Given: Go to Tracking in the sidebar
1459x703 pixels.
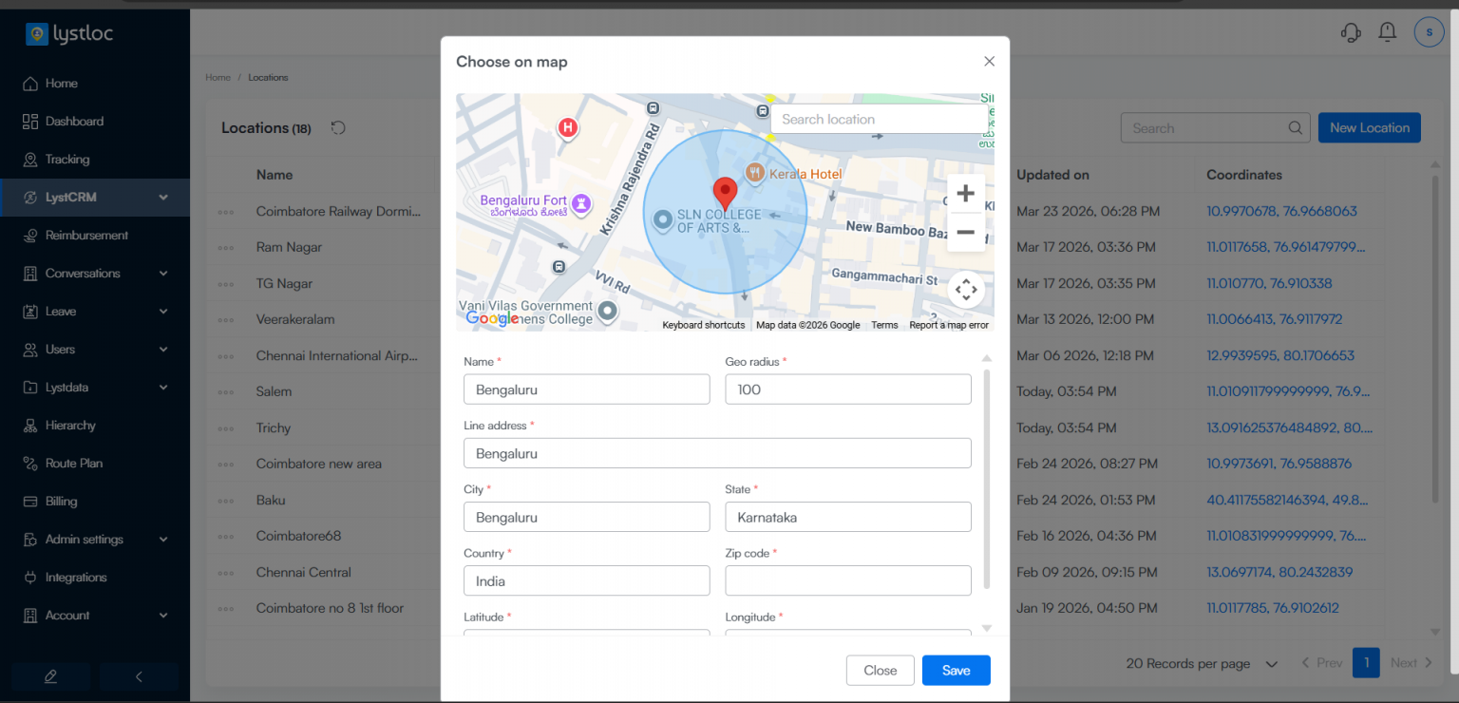Looking at the screenshot, I should point(67,160).
